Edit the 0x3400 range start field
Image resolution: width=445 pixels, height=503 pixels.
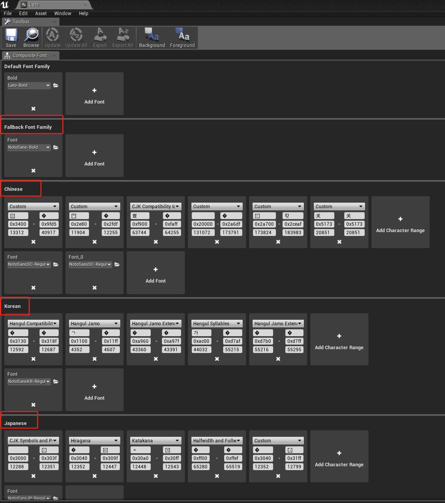coord(18,224)
